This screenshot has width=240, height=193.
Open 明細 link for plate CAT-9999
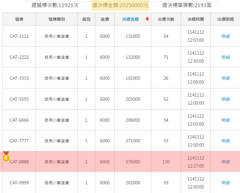pyautogui.click(x=225, y=183)
